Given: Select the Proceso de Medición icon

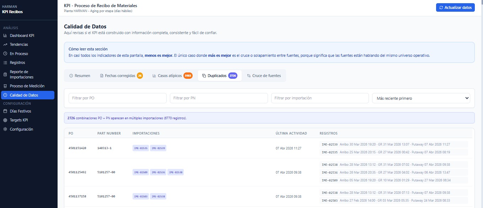Looking at the screenshot, I should click(6, 86).
